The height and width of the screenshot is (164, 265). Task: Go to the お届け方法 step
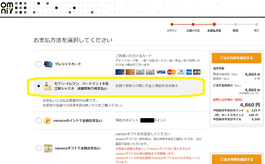[193, 24]
